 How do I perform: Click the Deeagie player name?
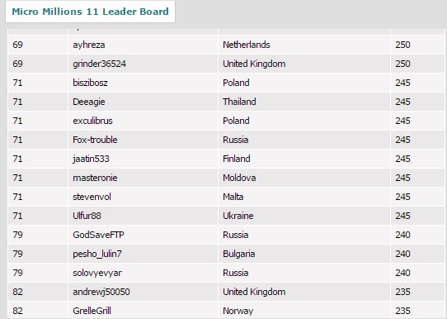pyautogui.click(x=89, y=102)
